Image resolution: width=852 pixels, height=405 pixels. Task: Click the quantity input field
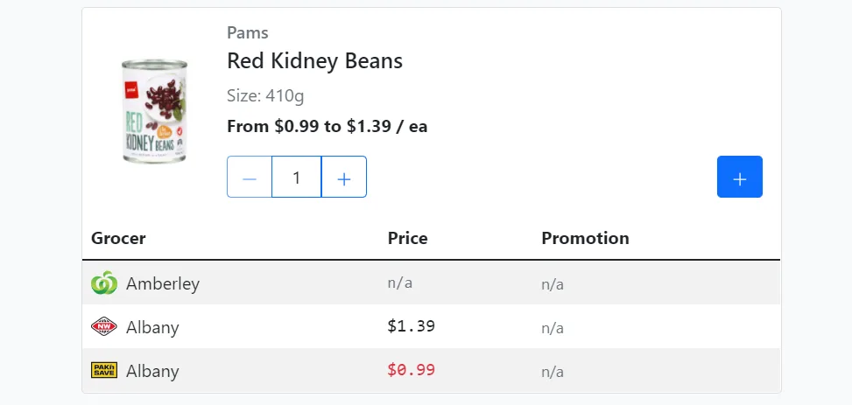click(297, 178)
